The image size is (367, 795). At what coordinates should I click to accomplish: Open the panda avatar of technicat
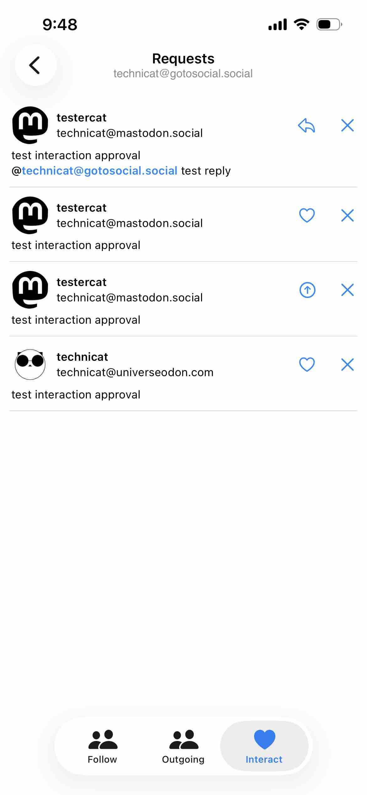click(30, 365)
